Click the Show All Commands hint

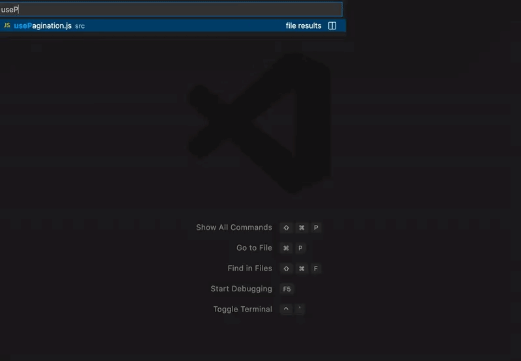pyautogui.click(x=234, y=227)
